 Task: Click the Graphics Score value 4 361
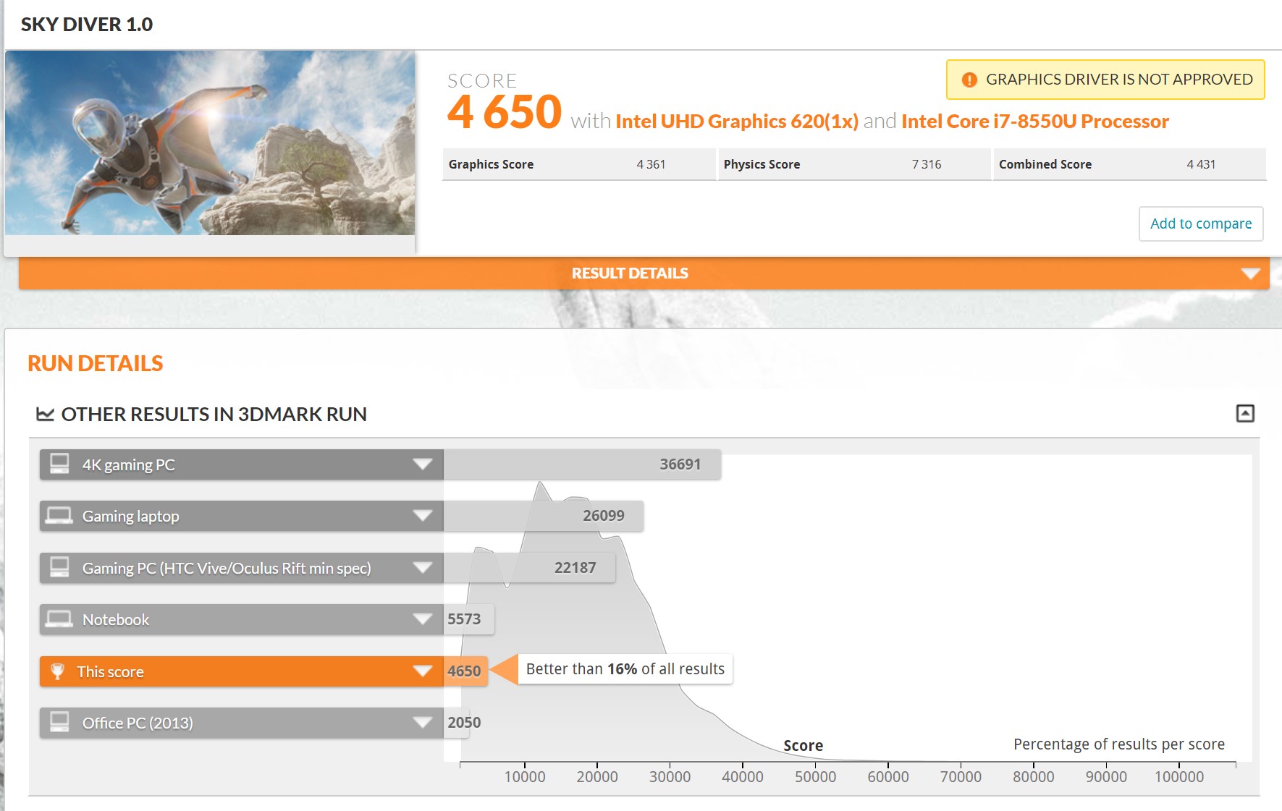pyautogui.click(x=651, y=164)
